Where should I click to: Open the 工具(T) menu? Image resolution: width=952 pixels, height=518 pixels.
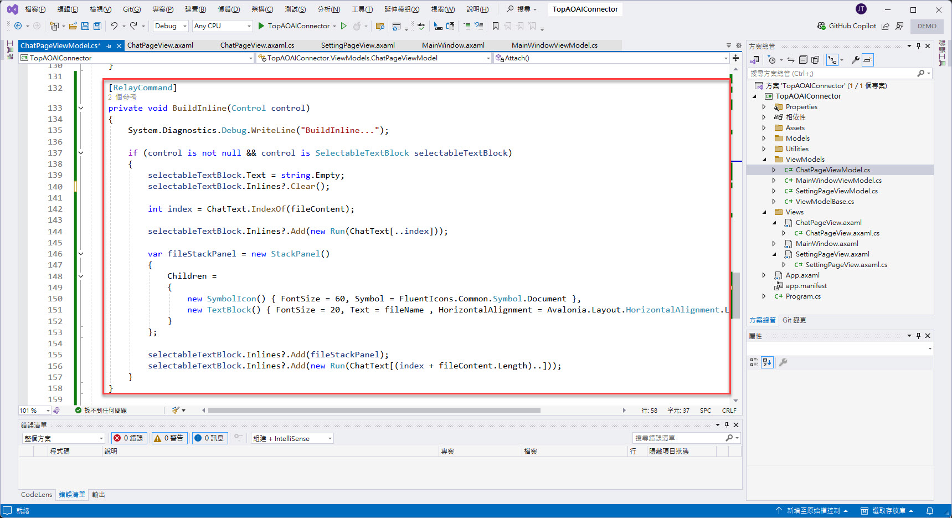coord(362,9)
